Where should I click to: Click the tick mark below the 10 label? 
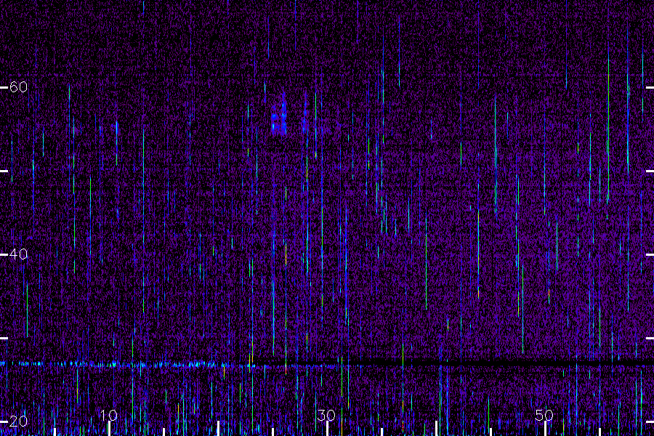coord(109,429)
